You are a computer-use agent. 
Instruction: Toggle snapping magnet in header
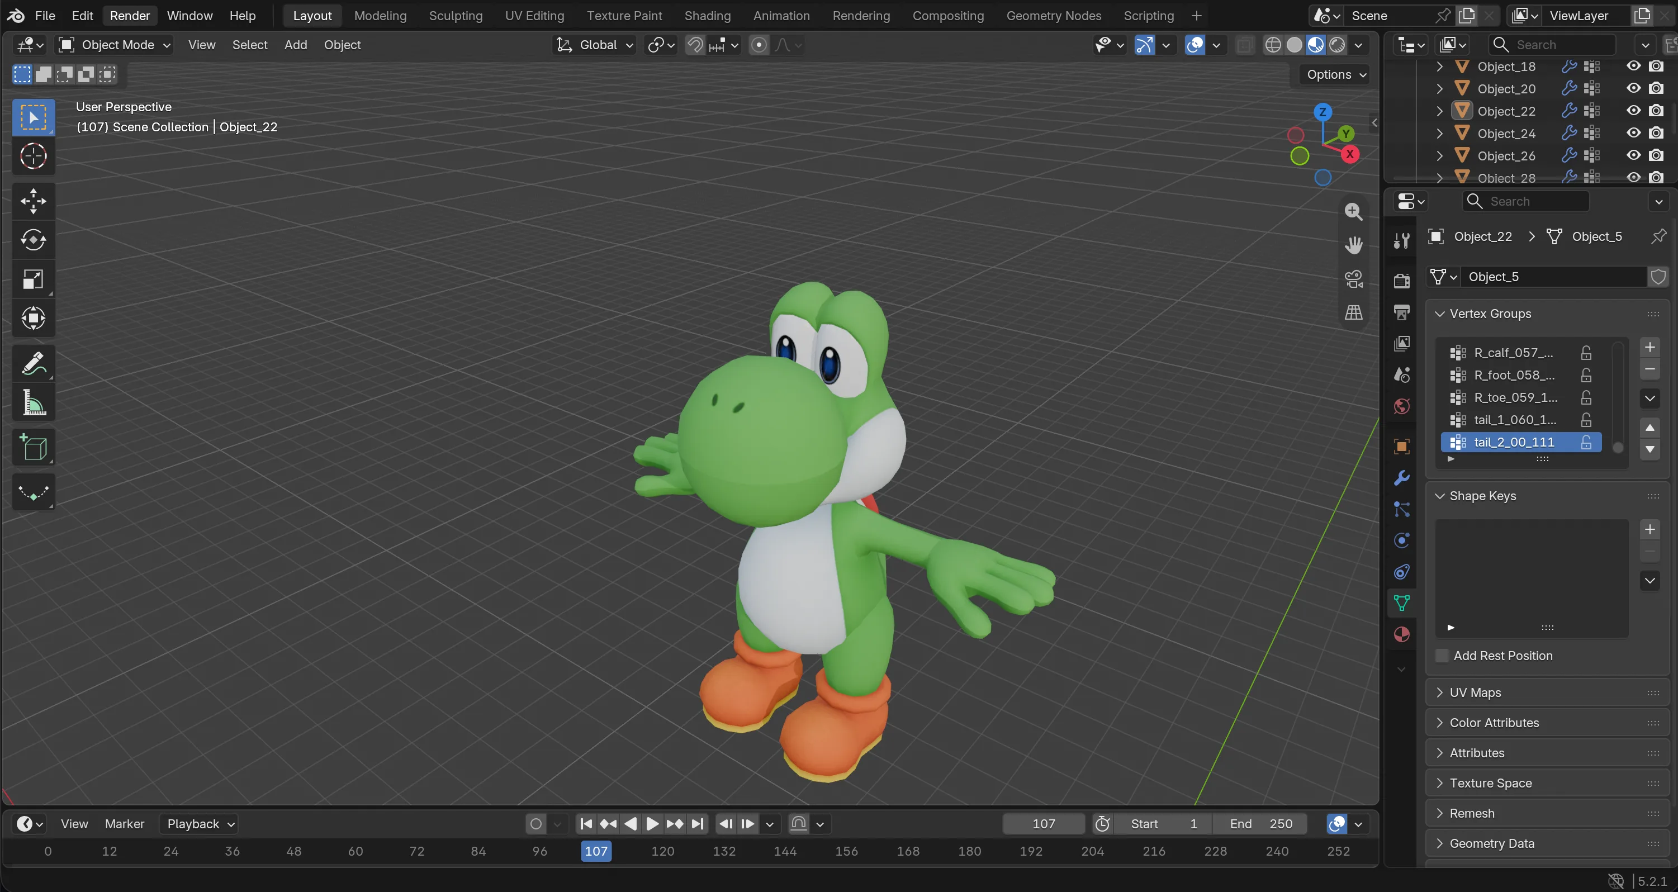[x=695, y=45]
